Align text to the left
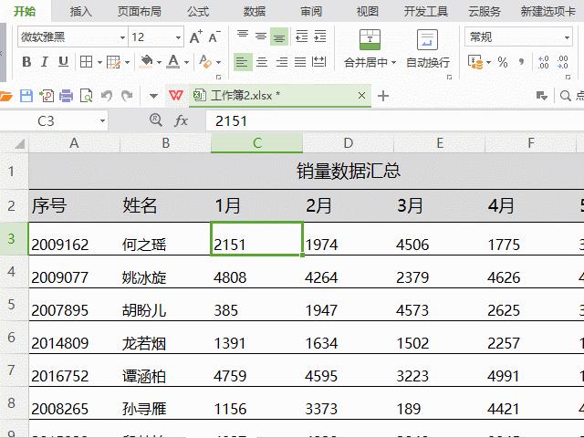The height and width of the screenshot is (438, 584). tap(243, 62)
